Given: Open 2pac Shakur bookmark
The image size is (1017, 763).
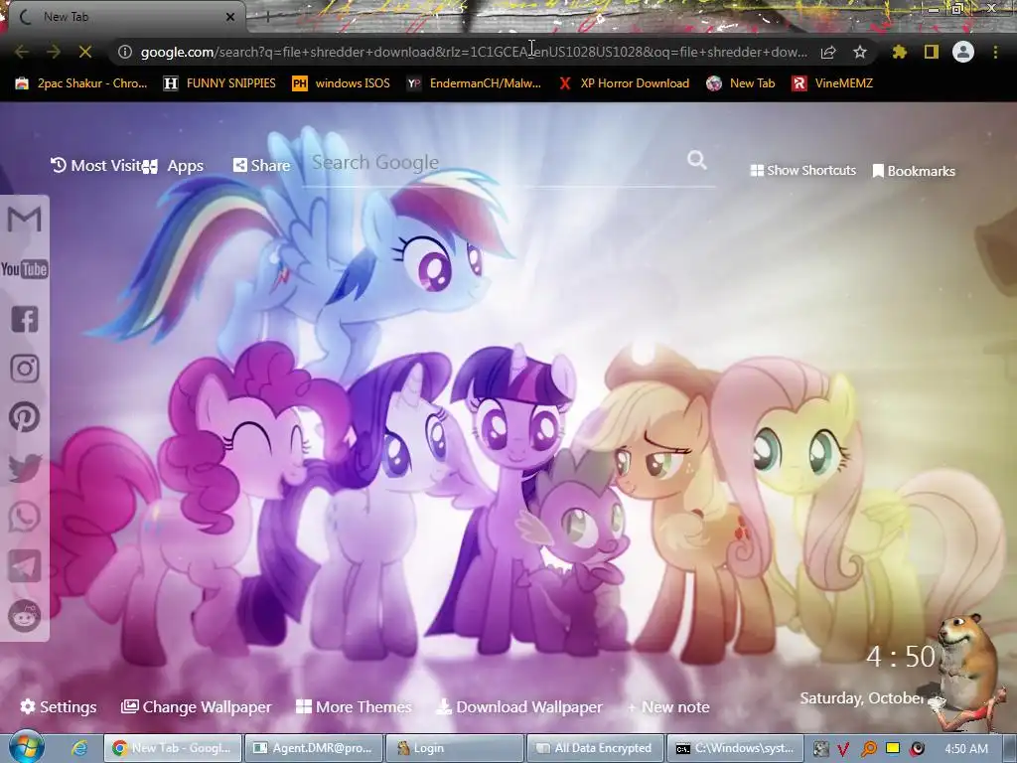Looking at the screenshot, I should coord(81,83).
